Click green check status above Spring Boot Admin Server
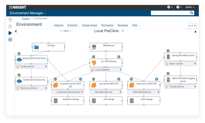The width and height of the screenshot is (205, 123). 168,51
